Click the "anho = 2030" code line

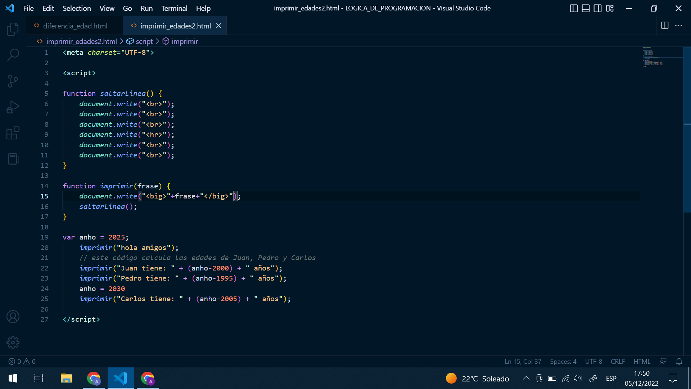tap(102, 289)
